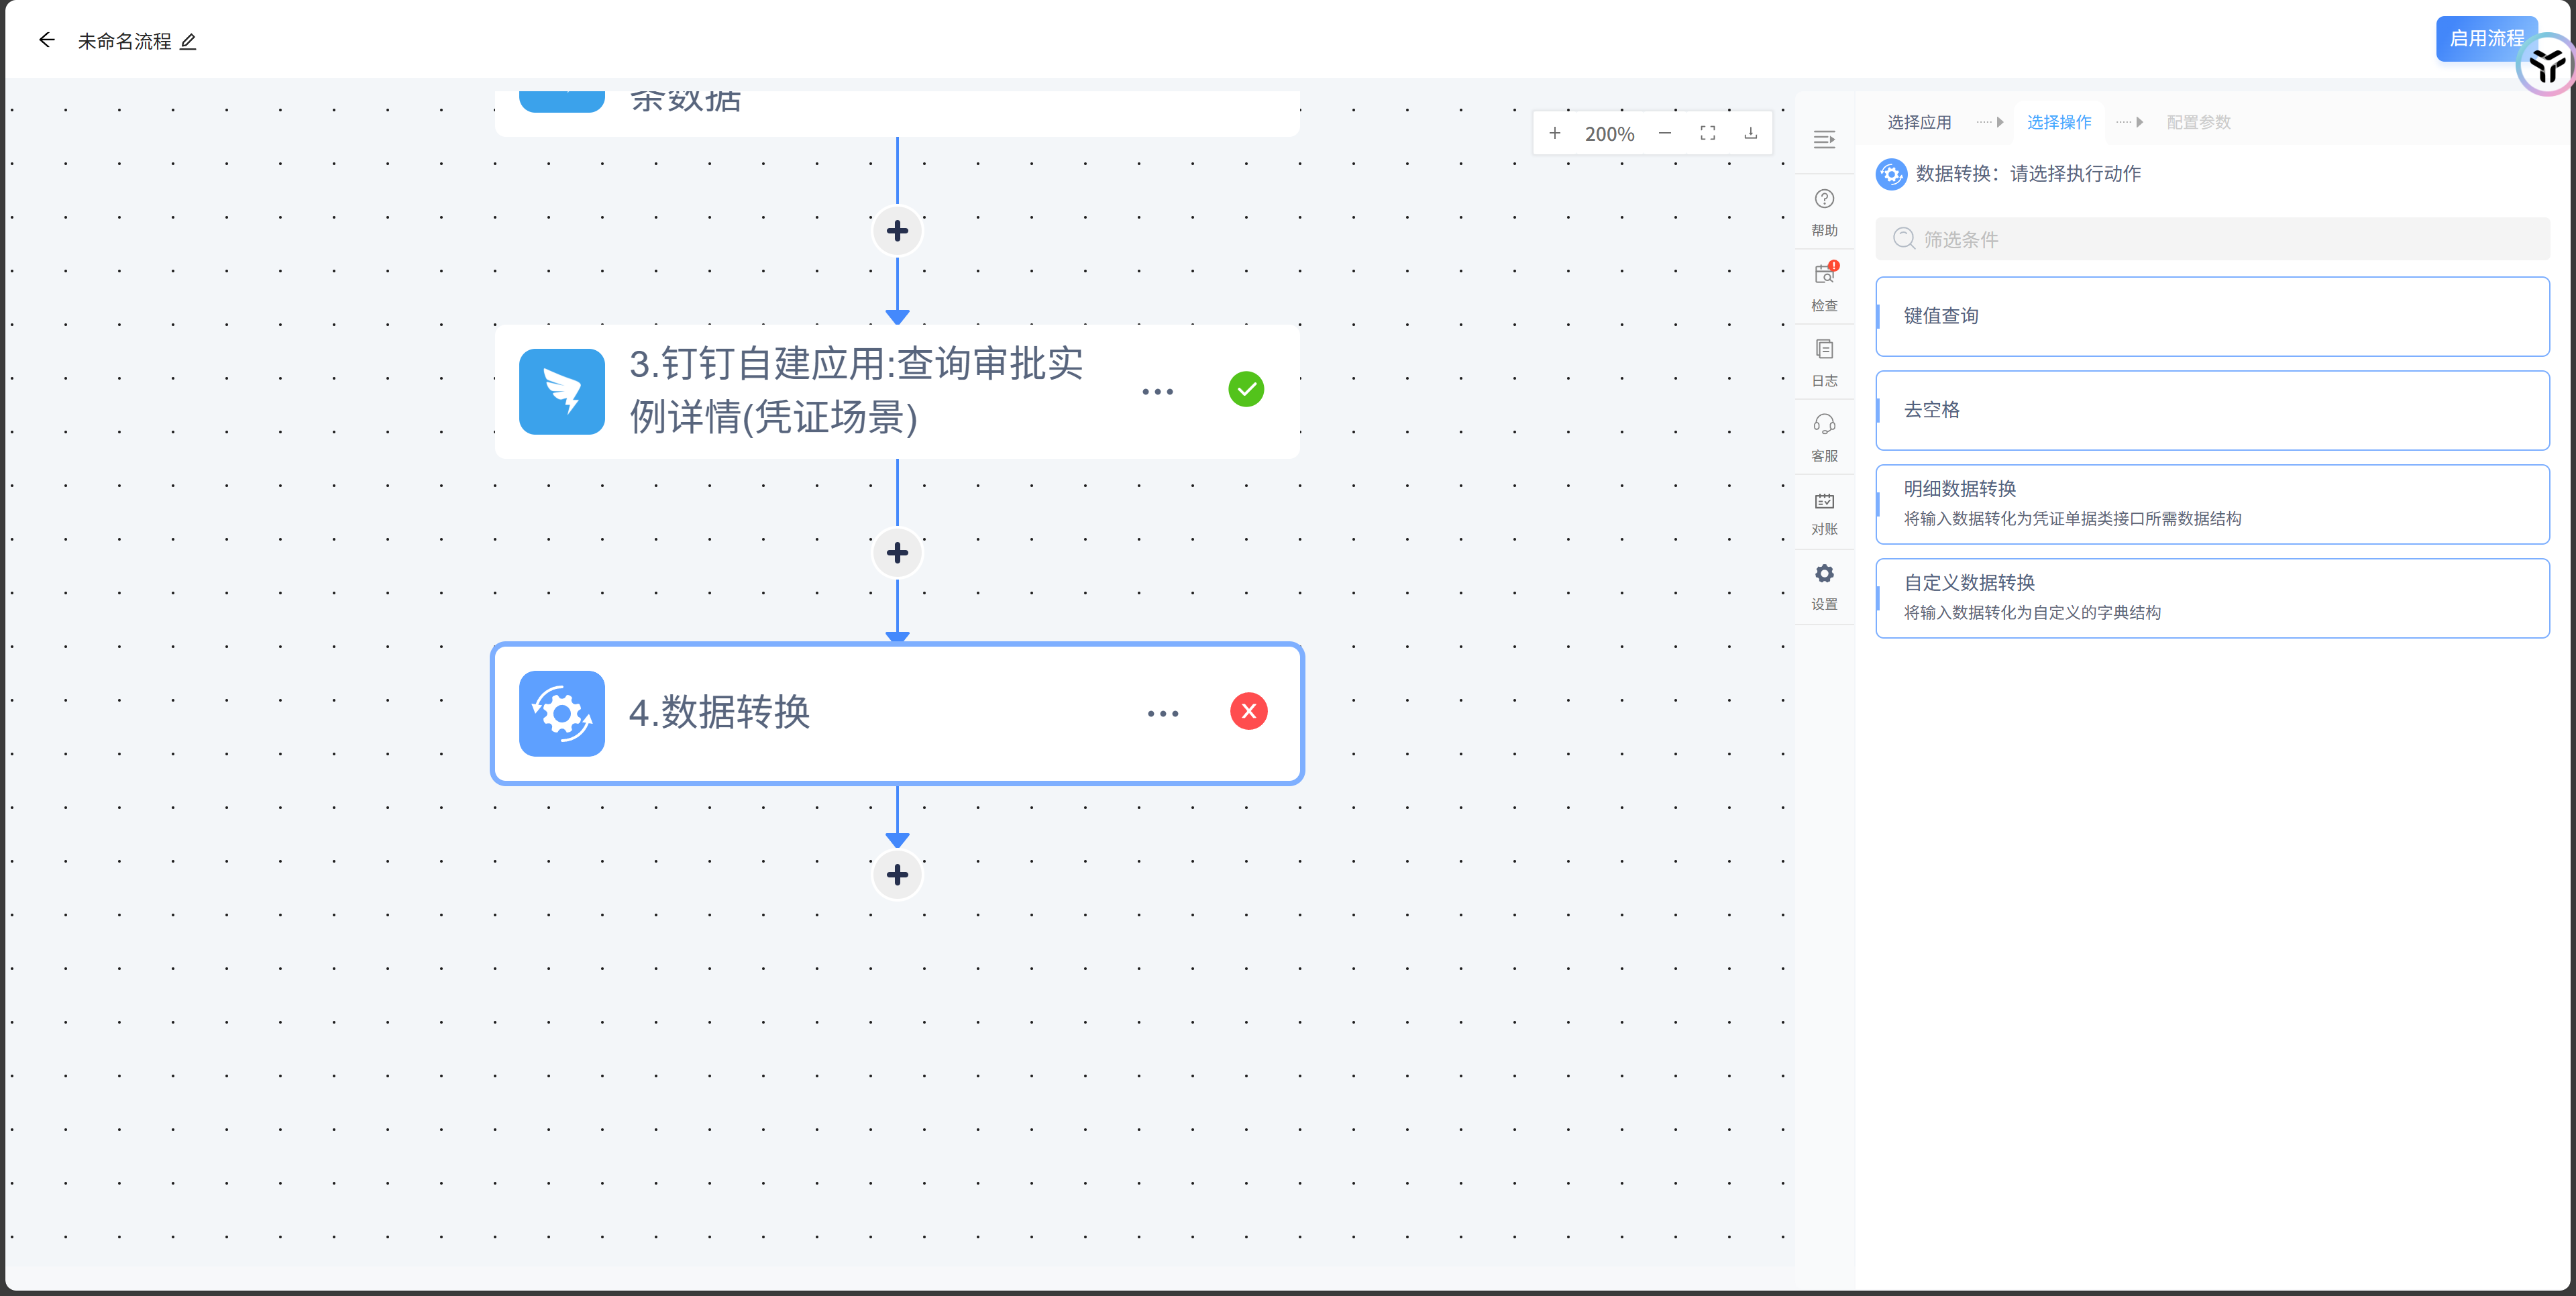Click the download canvas icon
Viewport: 2576px width, 1296px height.
1750,133
